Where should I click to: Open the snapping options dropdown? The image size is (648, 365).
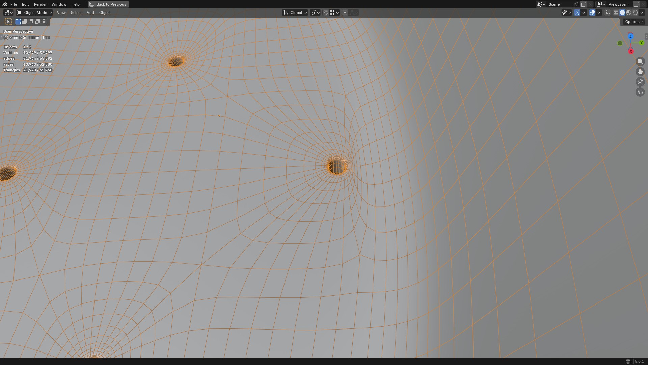334,13
